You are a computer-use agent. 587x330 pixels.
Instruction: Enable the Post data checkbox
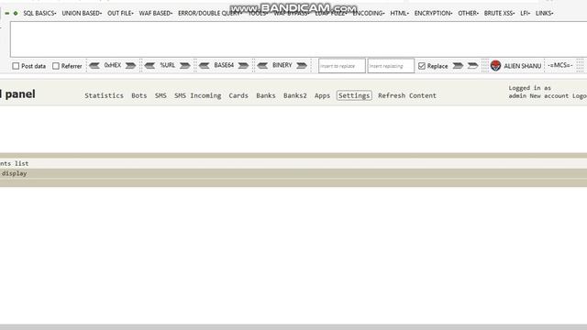tap(16, 66)
